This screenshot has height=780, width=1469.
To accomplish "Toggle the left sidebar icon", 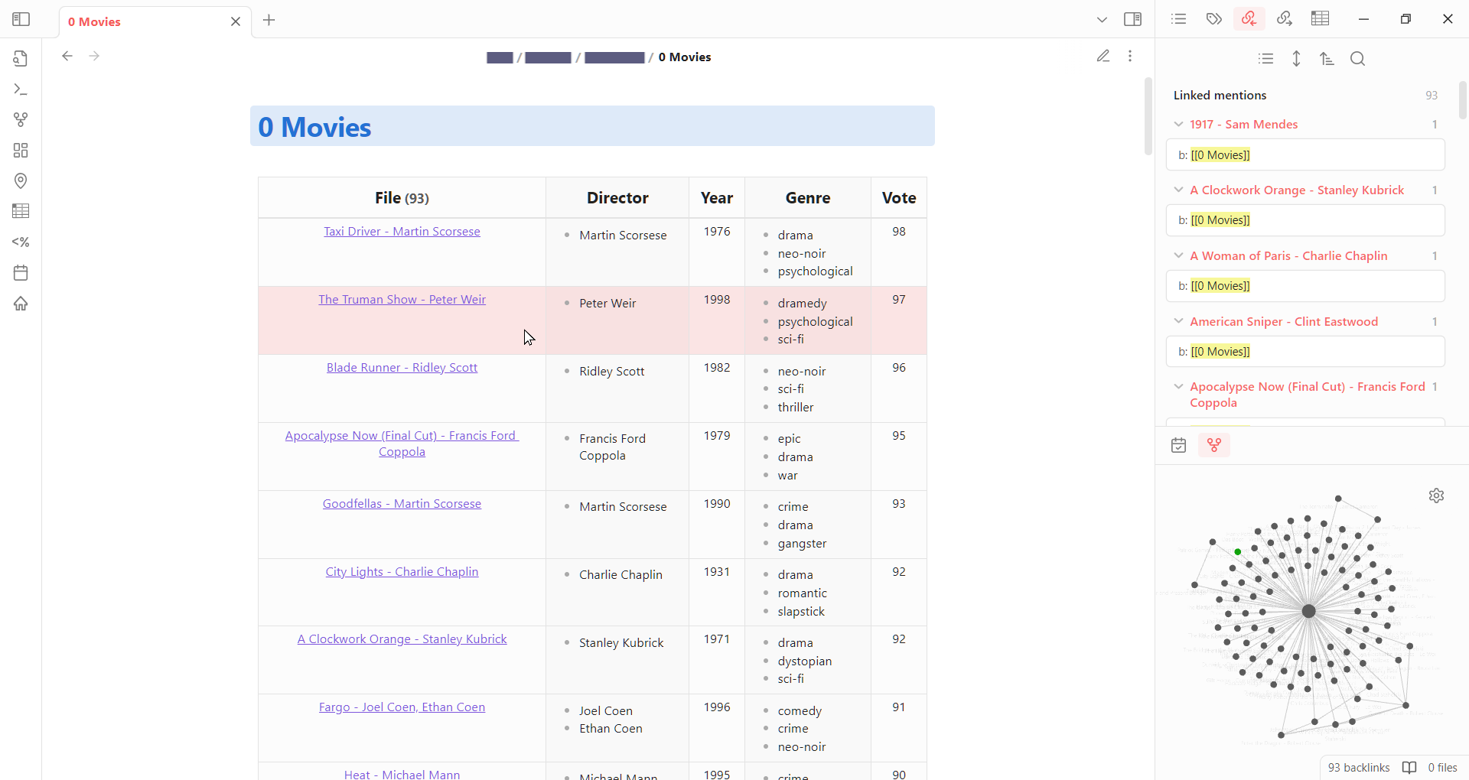I will pos(21,19).
